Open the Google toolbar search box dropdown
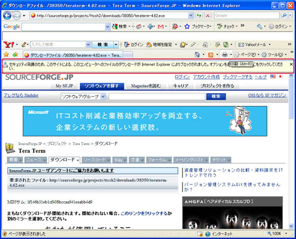 107,27
